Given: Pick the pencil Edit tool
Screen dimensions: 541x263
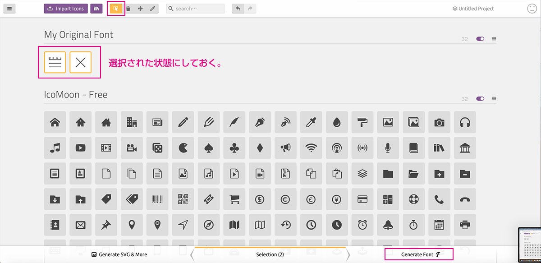Looking at the screenshot, I should [x=152, y=9].
